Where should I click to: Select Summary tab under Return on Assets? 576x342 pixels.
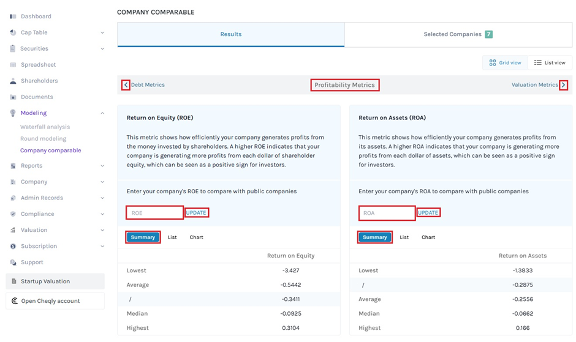click(374, 237)
